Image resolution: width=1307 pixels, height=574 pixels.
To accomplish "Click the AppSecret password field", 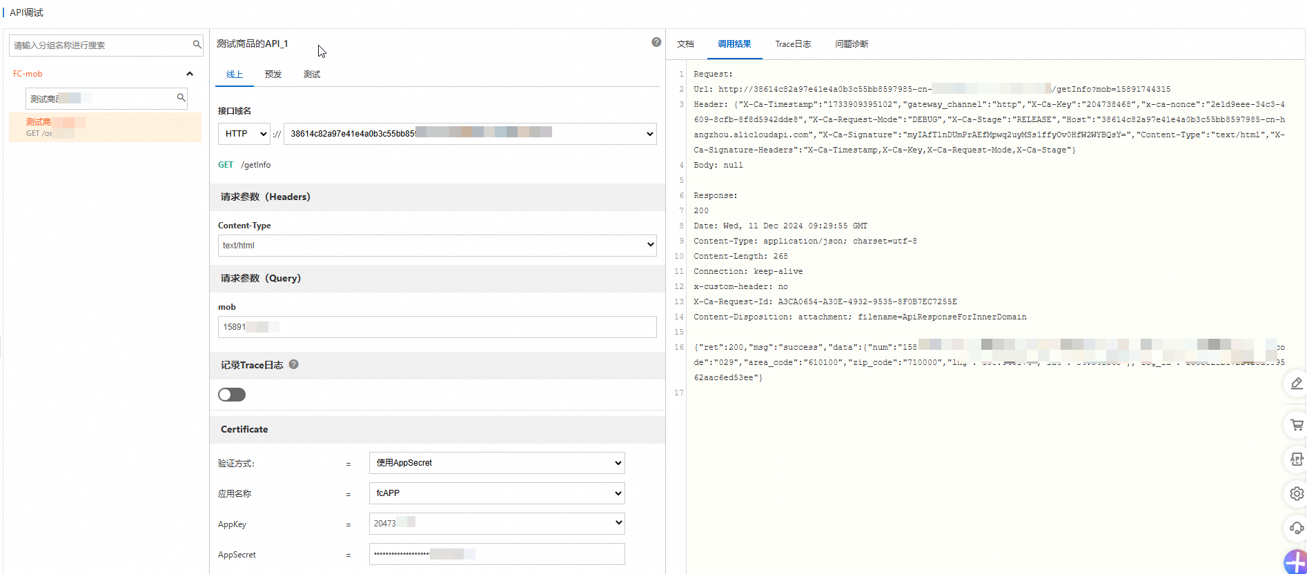I will 497,554.
